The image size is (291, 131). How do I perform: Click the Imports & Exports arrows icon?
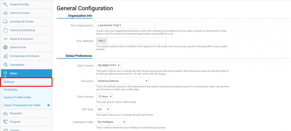(5, 39)
